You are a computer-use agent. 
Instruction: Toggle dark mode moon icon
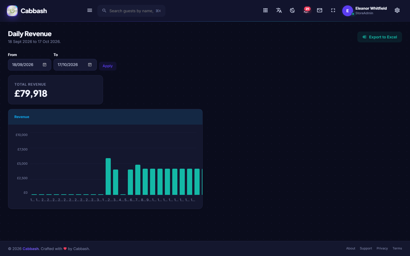pos(292,11)
